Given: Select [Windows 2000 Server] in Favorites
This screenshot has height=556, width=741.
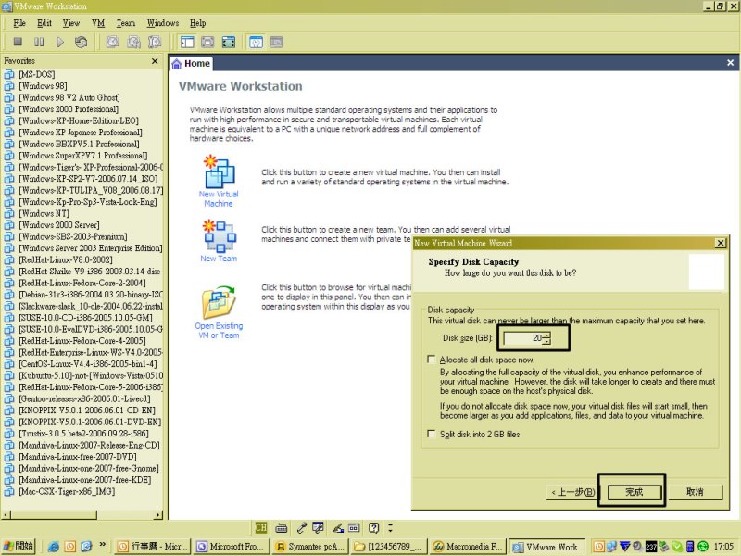Looking at the screenshot, I should (59, 225).
